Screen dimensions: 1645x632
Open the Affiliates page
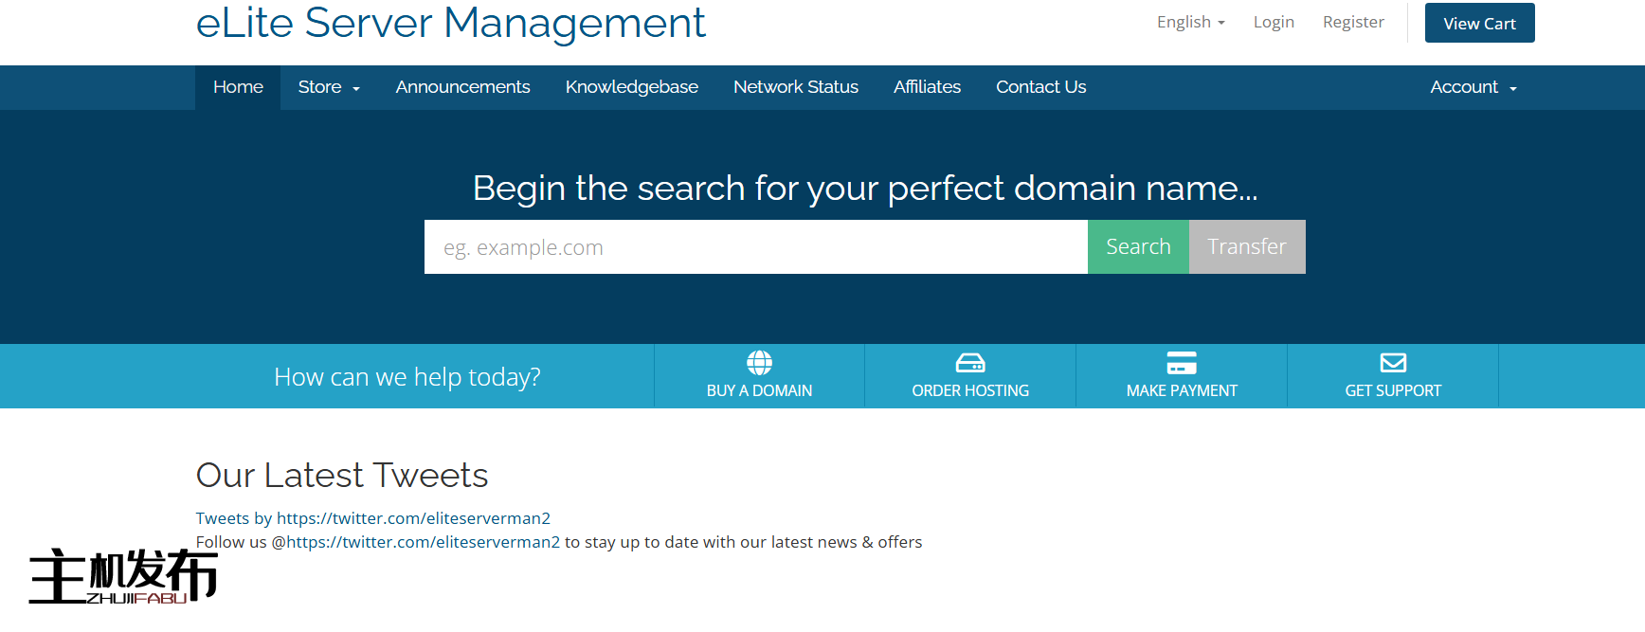click(x=927, y=87)
